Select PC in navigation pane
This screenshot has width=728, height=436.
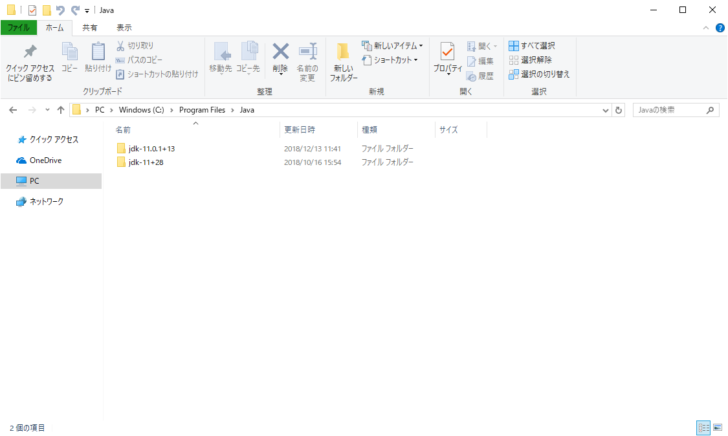51,181
